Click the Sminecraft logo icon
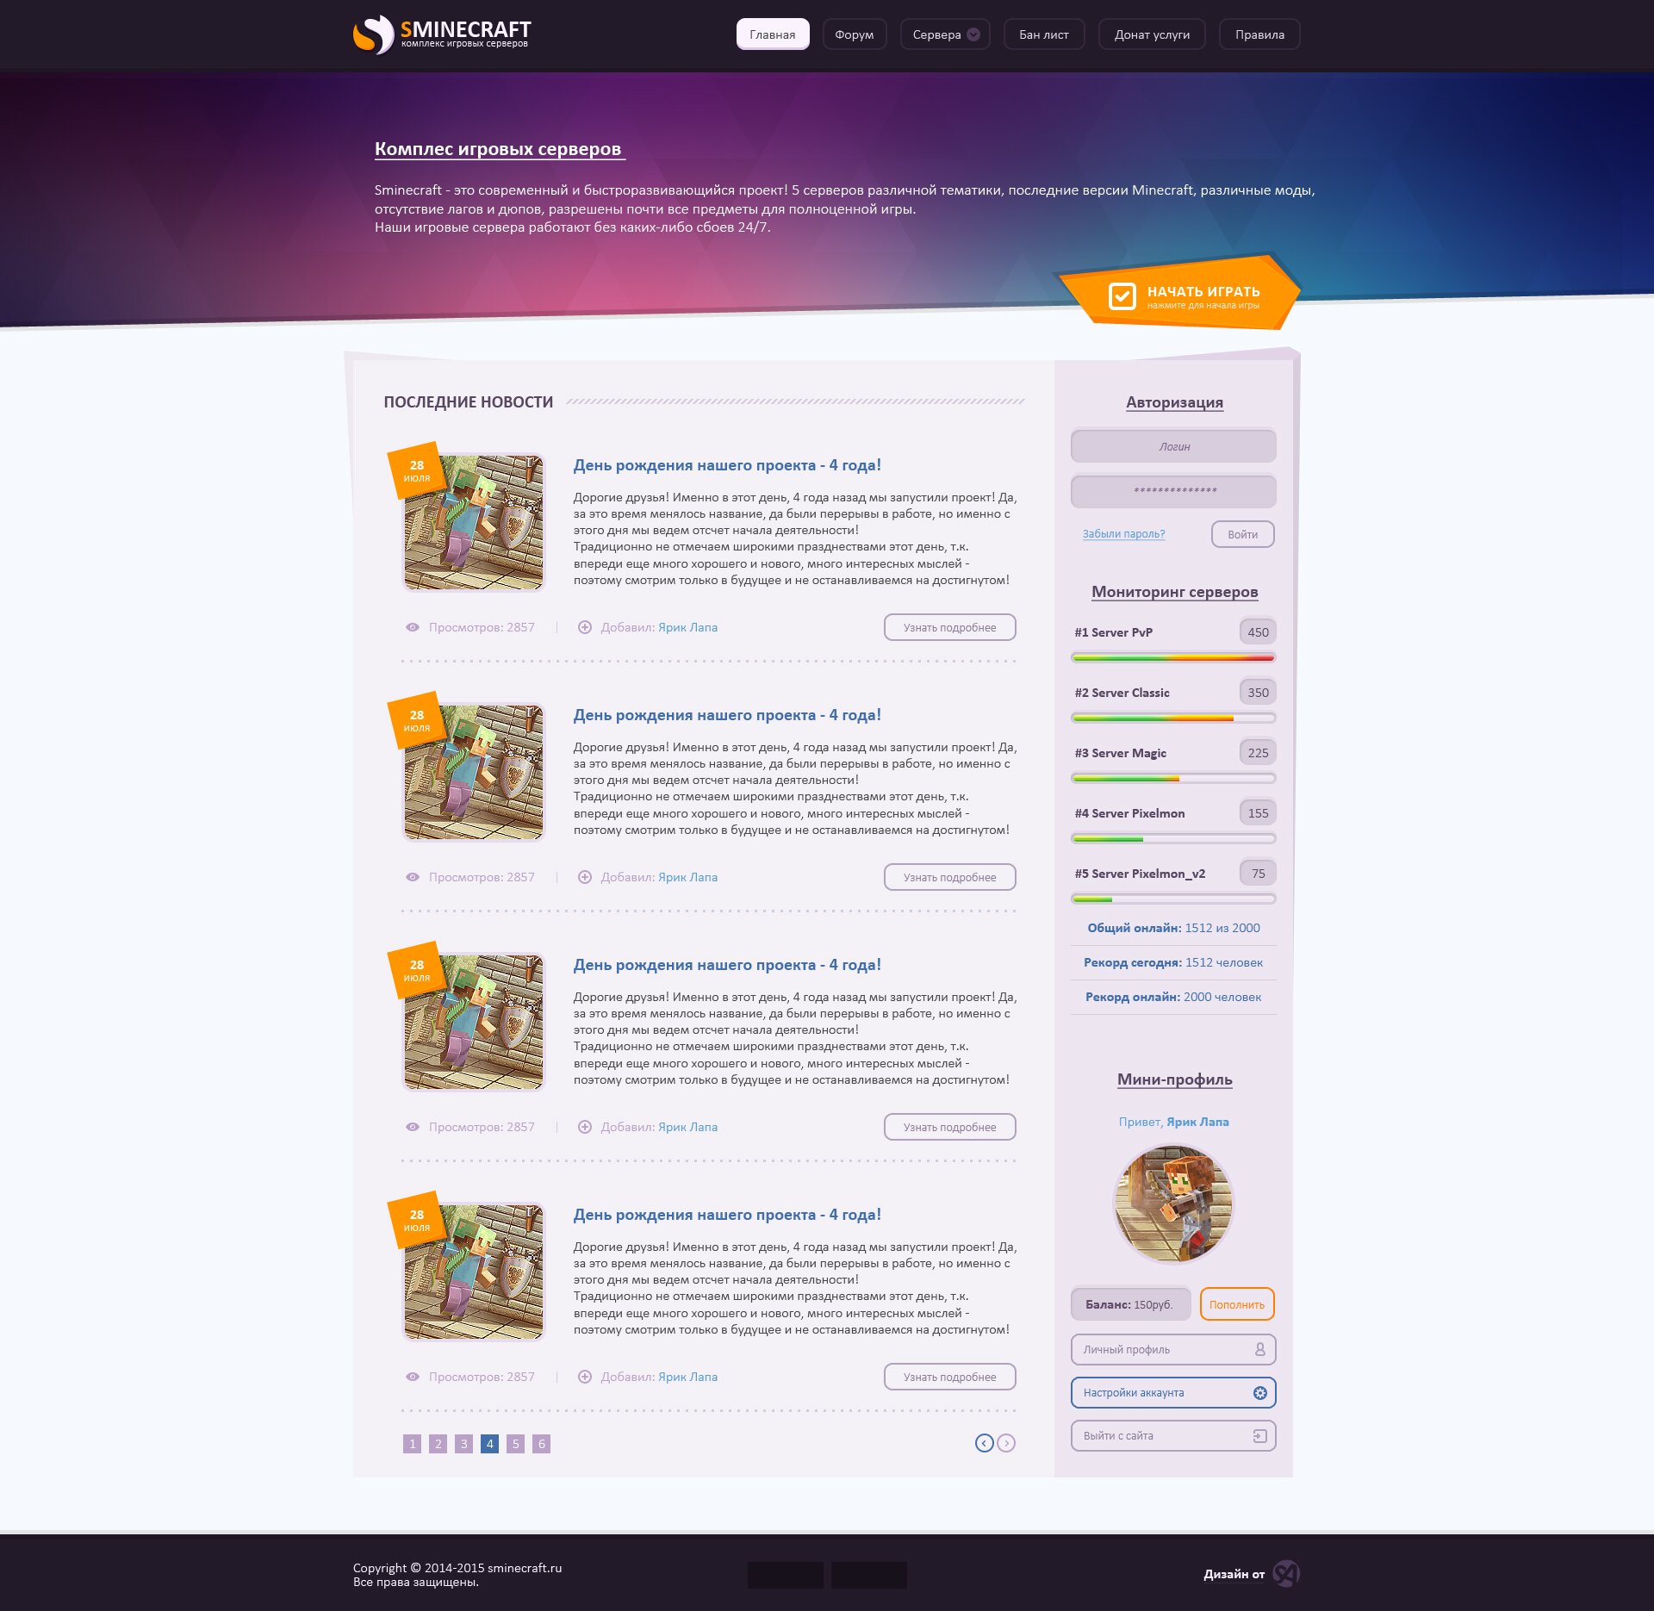 point(373,34)
